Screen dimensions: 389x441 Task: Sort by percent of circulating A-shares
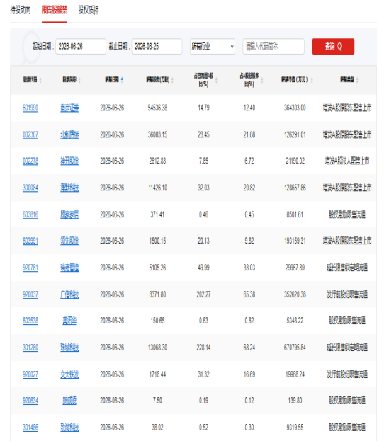tap(216, 80)
